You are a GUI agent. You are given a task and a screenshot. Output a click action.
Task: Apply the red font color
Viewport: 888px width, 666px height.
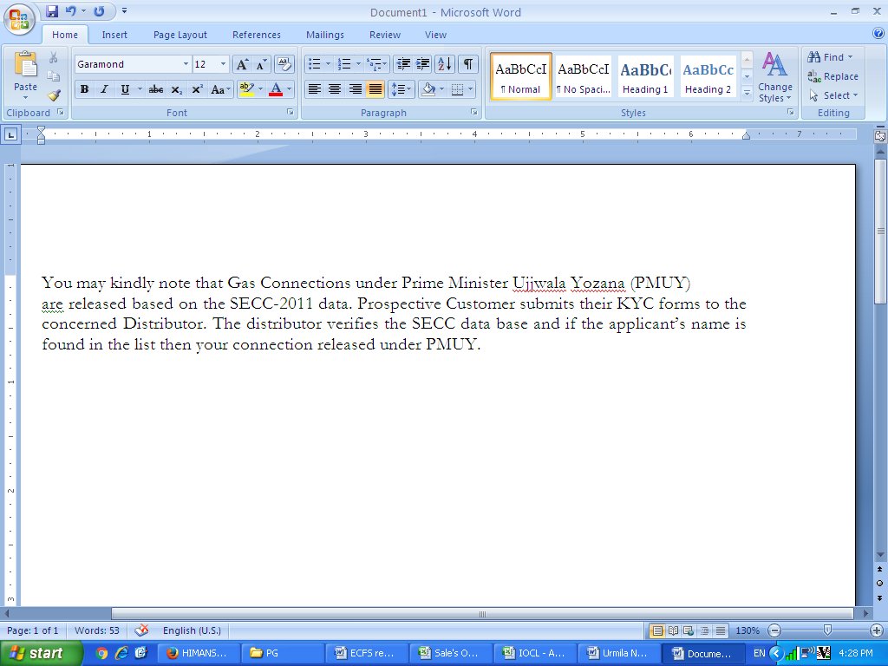pos(276,89)
